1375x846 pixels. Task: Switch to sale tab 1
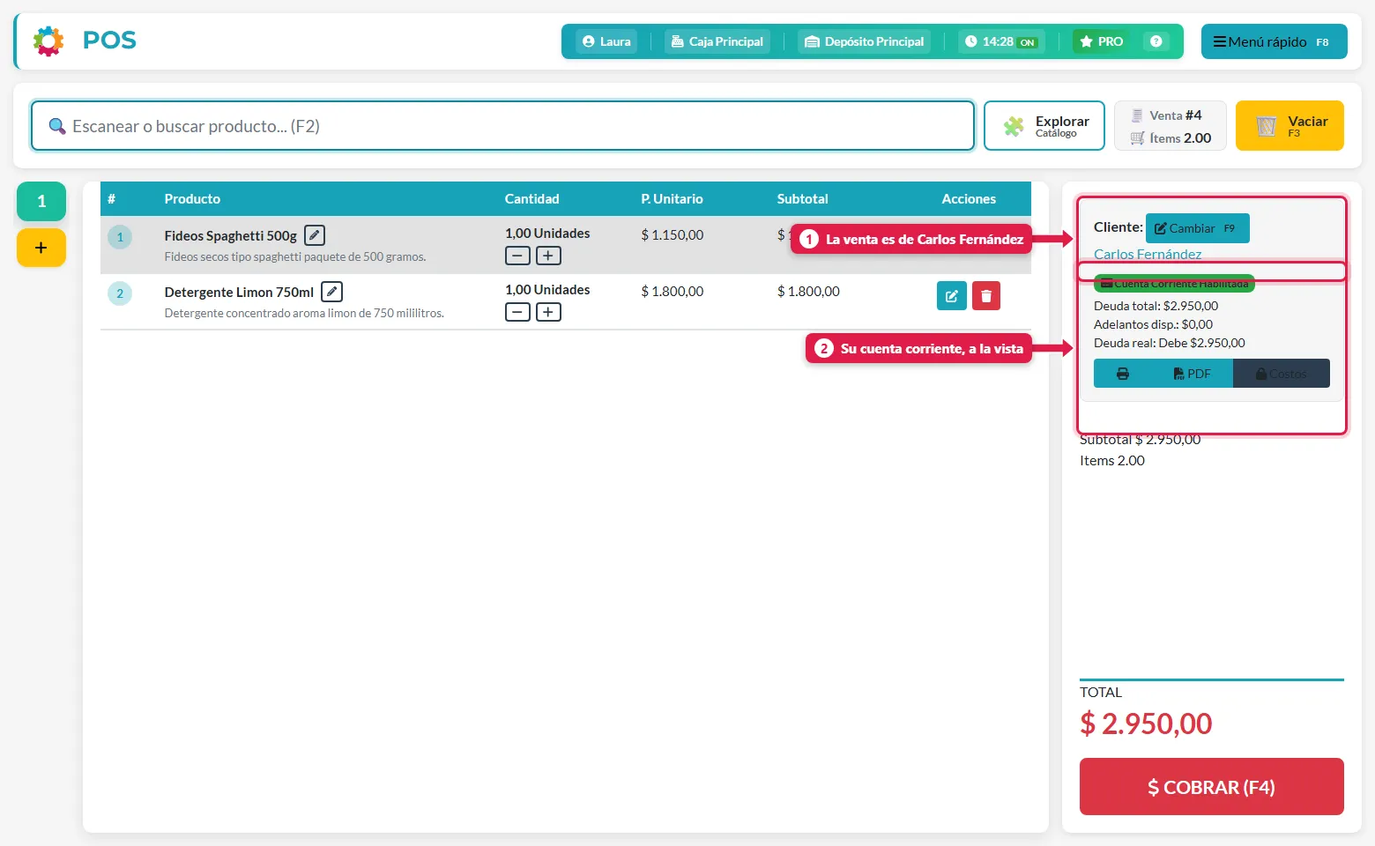tap(41, 202)
